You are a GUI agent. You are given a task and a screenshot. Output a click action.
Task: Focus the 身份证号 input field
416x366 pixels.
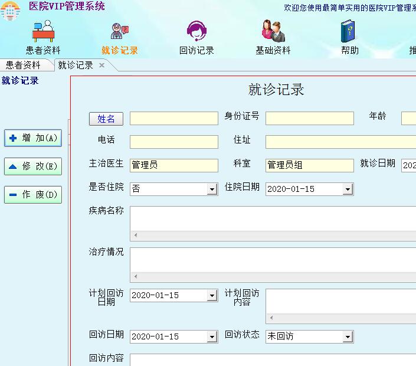pos(310,119)
